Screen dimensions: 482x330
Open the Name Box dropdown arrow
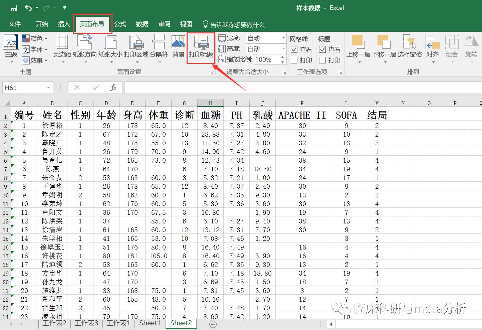coord(48,88)
